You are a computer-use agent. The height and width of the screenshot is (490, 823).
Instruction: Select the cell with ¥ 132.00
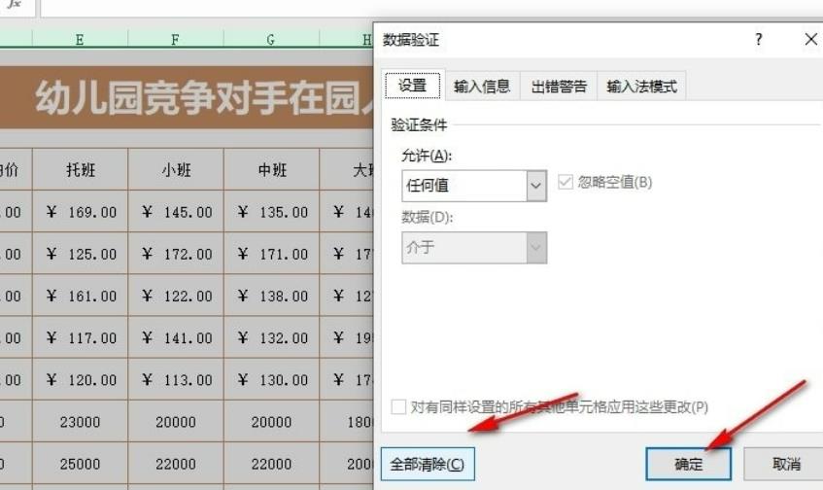point(271,337)
